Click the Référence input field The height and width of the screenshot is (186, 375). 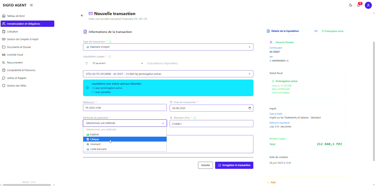pos(125,108)
